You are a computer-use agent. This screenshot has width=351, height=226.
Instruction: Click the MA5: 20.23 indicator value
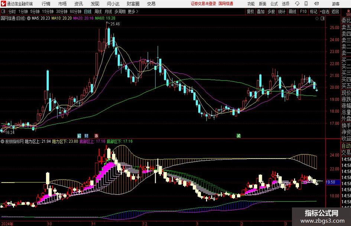[x=41, y=18]
